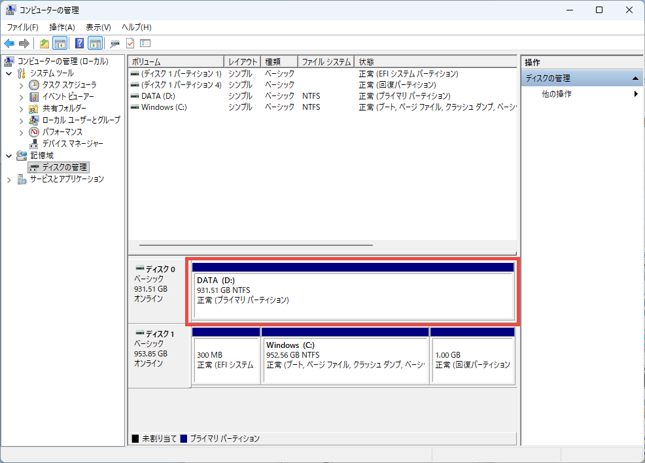
Task: Click the red checkmark document toolbar icon
Action: click(x=130, y=44)
